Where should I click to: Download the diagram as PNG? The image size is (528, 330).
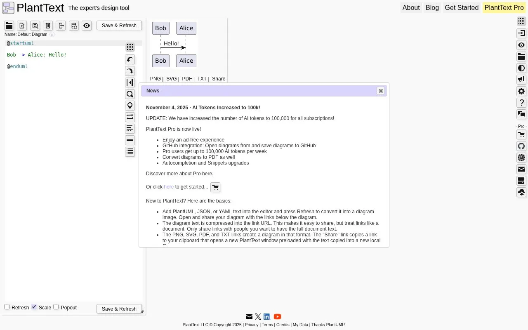tap(156, 79)
